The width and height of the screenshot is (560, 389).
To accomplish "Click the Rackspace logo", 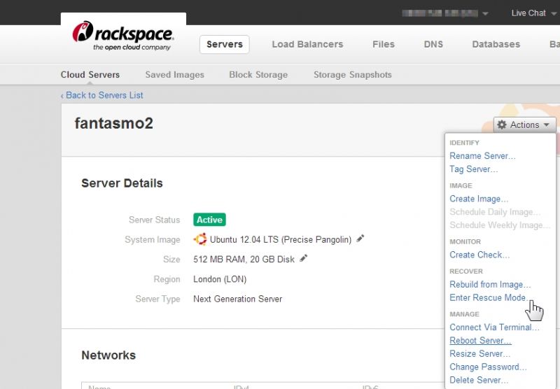I will click(123, 36).
